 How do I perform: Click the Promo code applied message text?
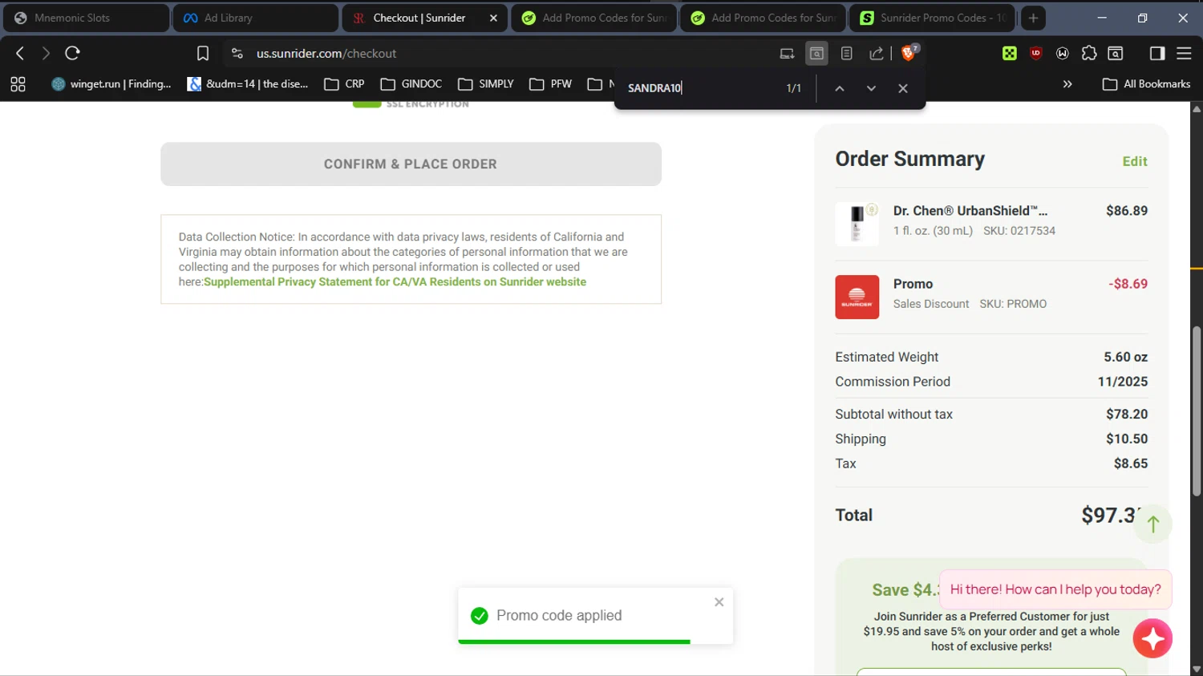point(559,616)
